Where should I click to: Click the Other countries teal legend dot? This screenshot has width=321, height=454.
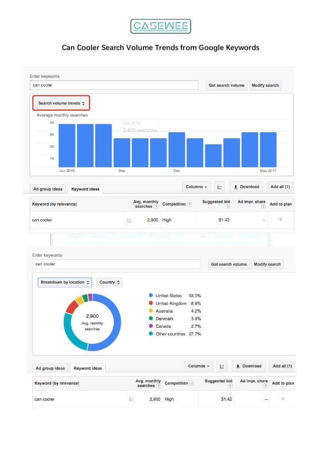tap(150, 333)
